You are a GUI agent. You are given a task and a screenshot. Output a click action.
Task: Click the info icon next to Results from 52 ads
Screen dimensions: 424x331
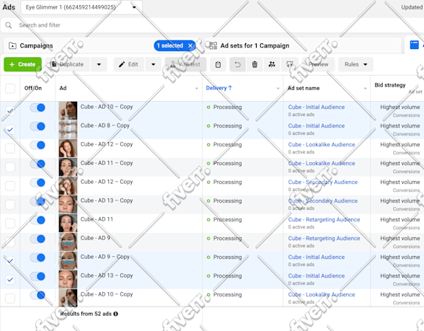115,314
